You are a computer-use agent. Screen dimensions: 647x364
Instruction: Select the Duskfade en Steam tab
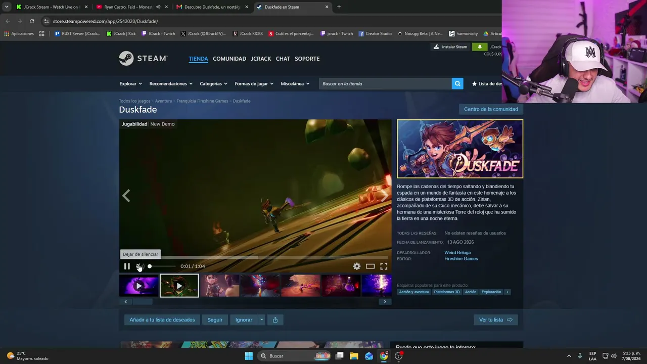pyautogui.click(x=293, y=7)
